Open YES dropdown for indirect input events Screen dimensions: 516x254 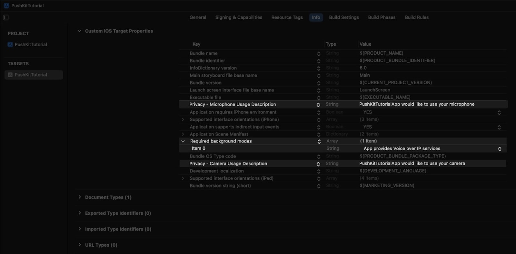coord(499,127)
